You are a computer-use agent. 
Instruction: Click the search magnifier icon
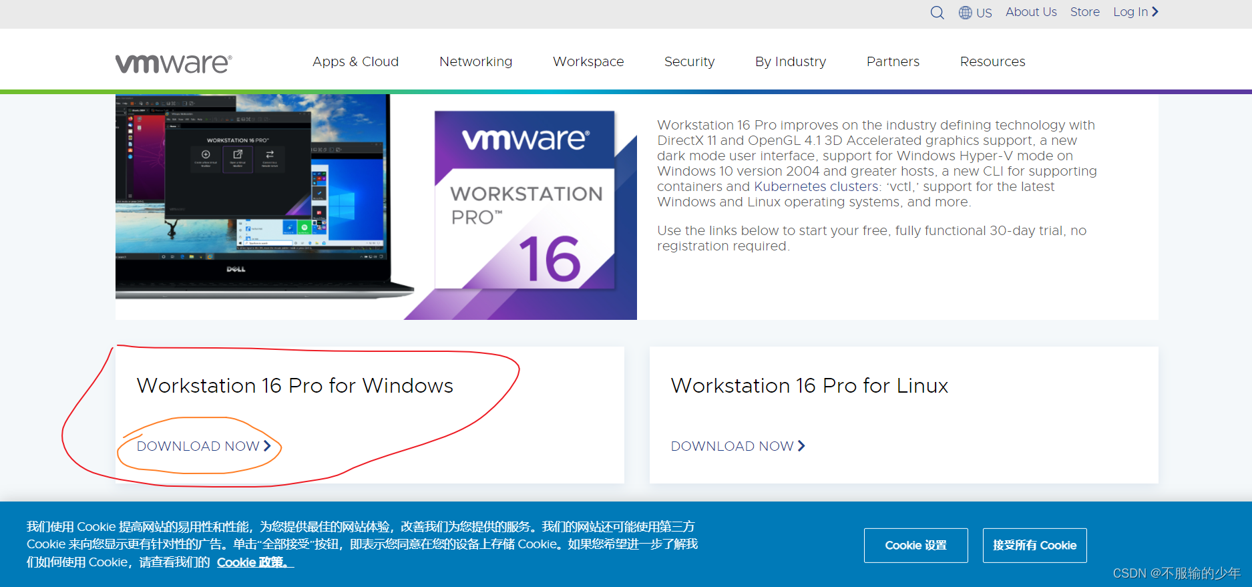click(937, 13)
